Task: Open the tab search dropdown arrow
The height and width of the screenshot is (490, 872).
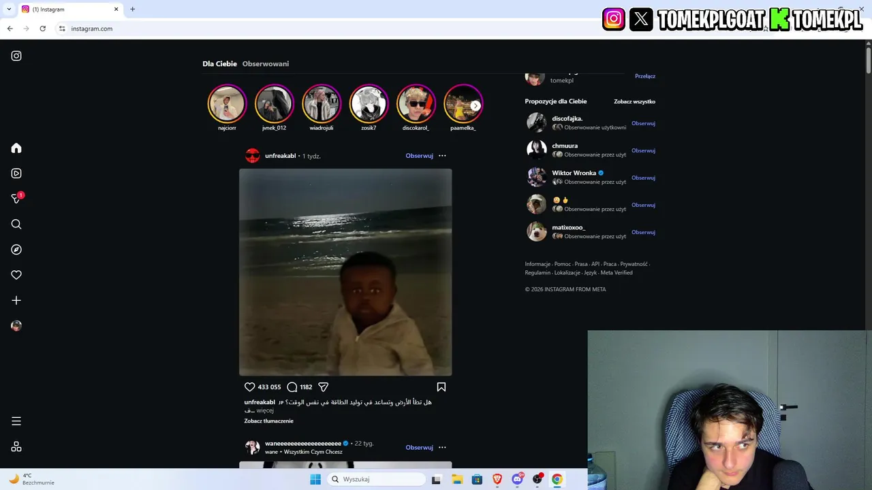Action: click(9, 9)
